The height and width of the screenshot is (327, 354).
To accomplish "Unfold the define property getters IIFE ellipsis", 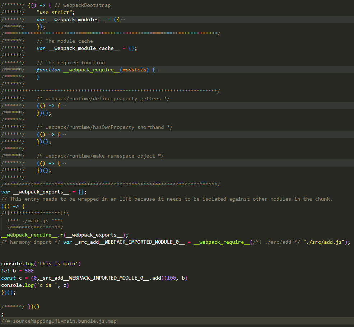I will click(64, 106).
